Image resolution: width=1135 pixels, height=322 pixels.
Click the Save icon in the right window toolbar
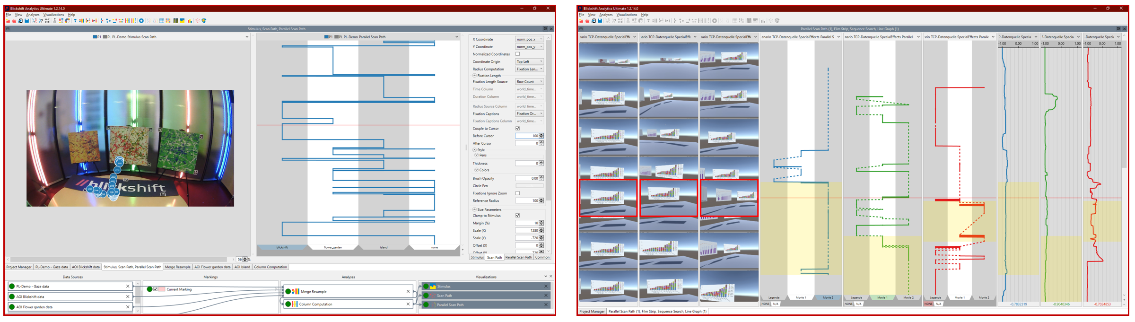(600, 21)
